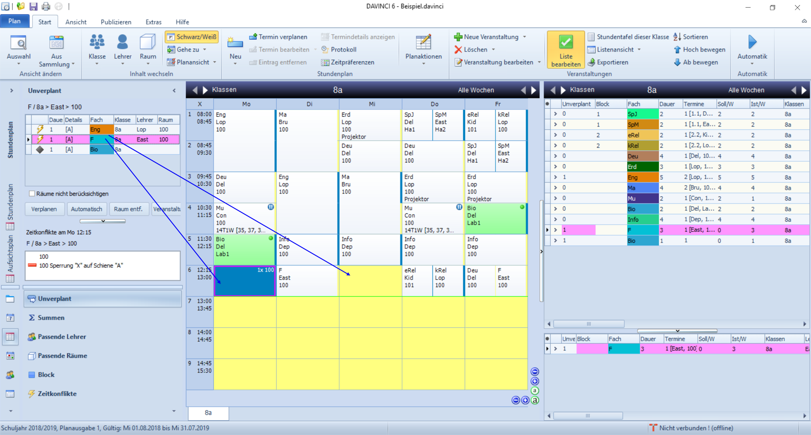This screenshot has width=811, height=435.
Task: Open Stundentafel dieser Klasse
Action: (x=628, y=37)
